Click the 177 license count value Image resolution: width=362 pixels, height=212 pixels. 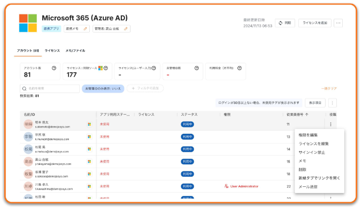point(72,74)
